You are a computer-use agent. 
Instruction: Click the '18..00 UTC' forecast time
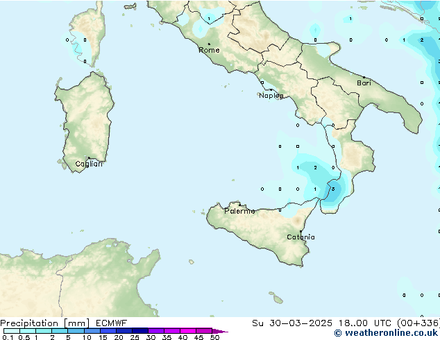(365, 323)
